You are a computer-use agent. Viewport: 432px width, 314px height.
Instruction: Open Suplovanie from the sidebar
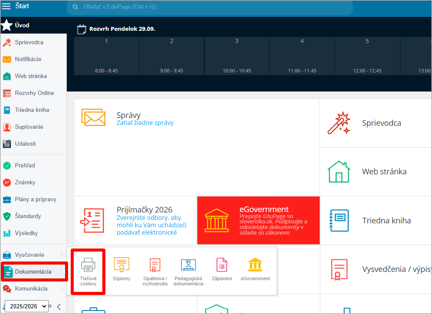click(x=29, y=127)
